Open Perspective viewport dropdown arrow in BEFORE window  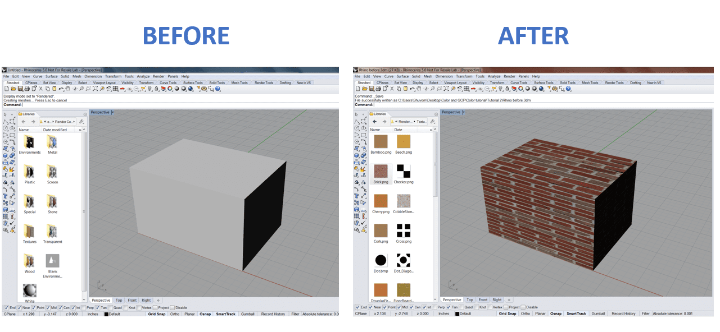[x=112, y=112]
